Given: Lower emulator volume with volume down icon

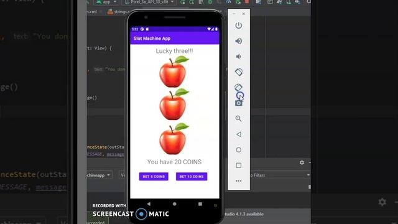Looking at the screenshot, I should [238, 57].
